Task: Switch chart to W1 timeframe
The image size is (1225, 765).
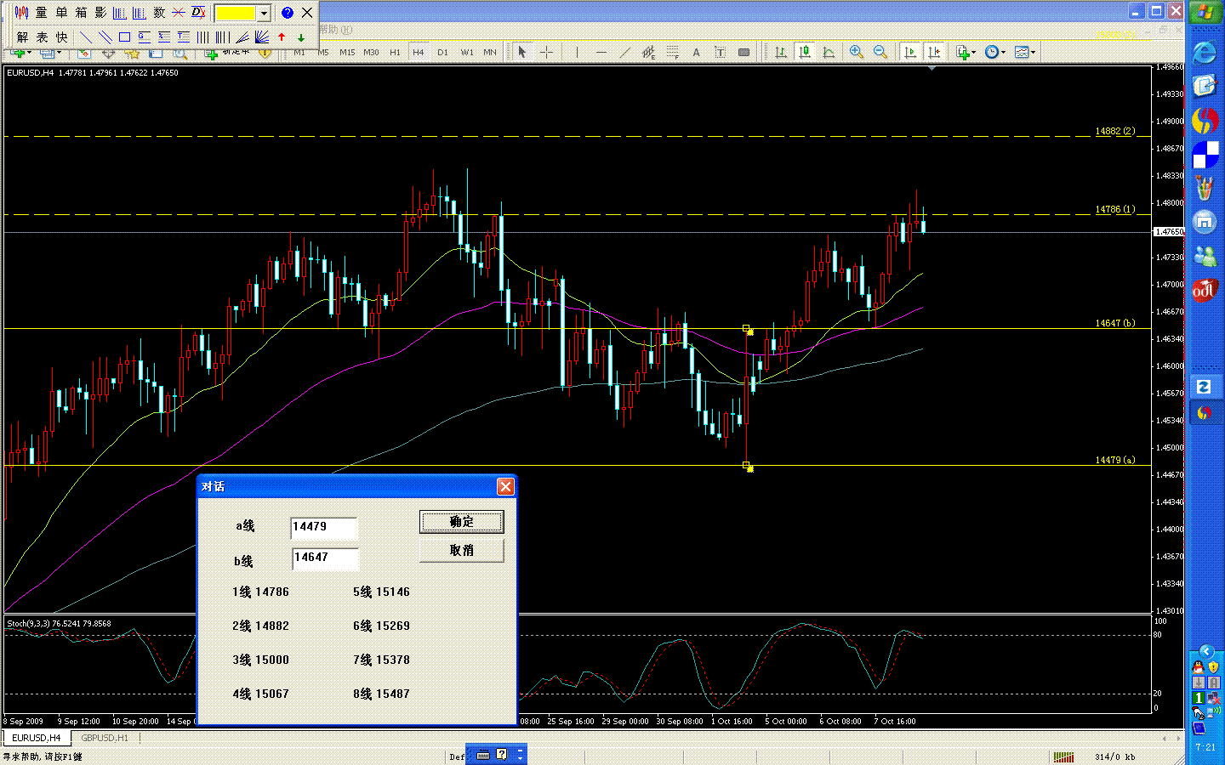Action: pyautogui.click(x=467, y=53)
